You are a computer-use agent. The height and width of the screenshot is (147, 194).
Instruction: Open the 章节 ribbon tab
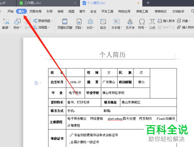tap(82, 11)
